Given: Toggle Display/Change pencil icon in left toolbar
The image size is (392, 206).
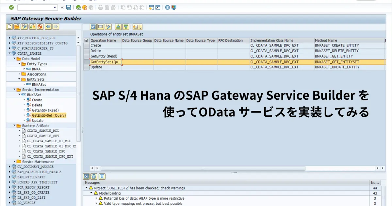Looking at the screenshot, I should coord(24,27).
